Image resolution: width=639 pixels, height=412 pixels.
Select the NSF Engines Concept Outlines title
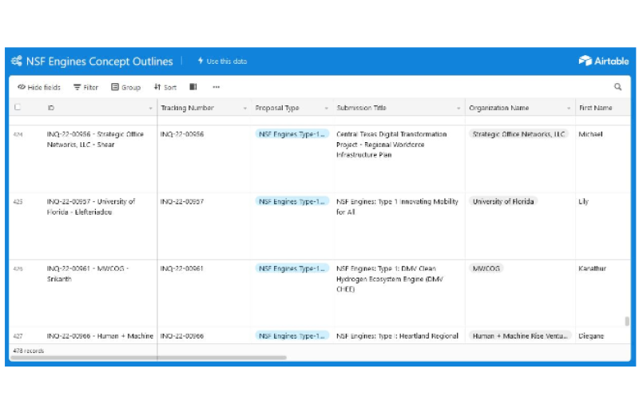[x=99, y=61]
